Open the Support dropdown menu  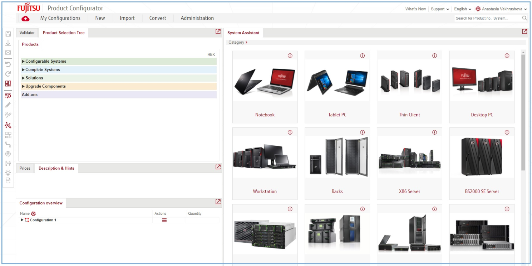(x=440, y=9)
